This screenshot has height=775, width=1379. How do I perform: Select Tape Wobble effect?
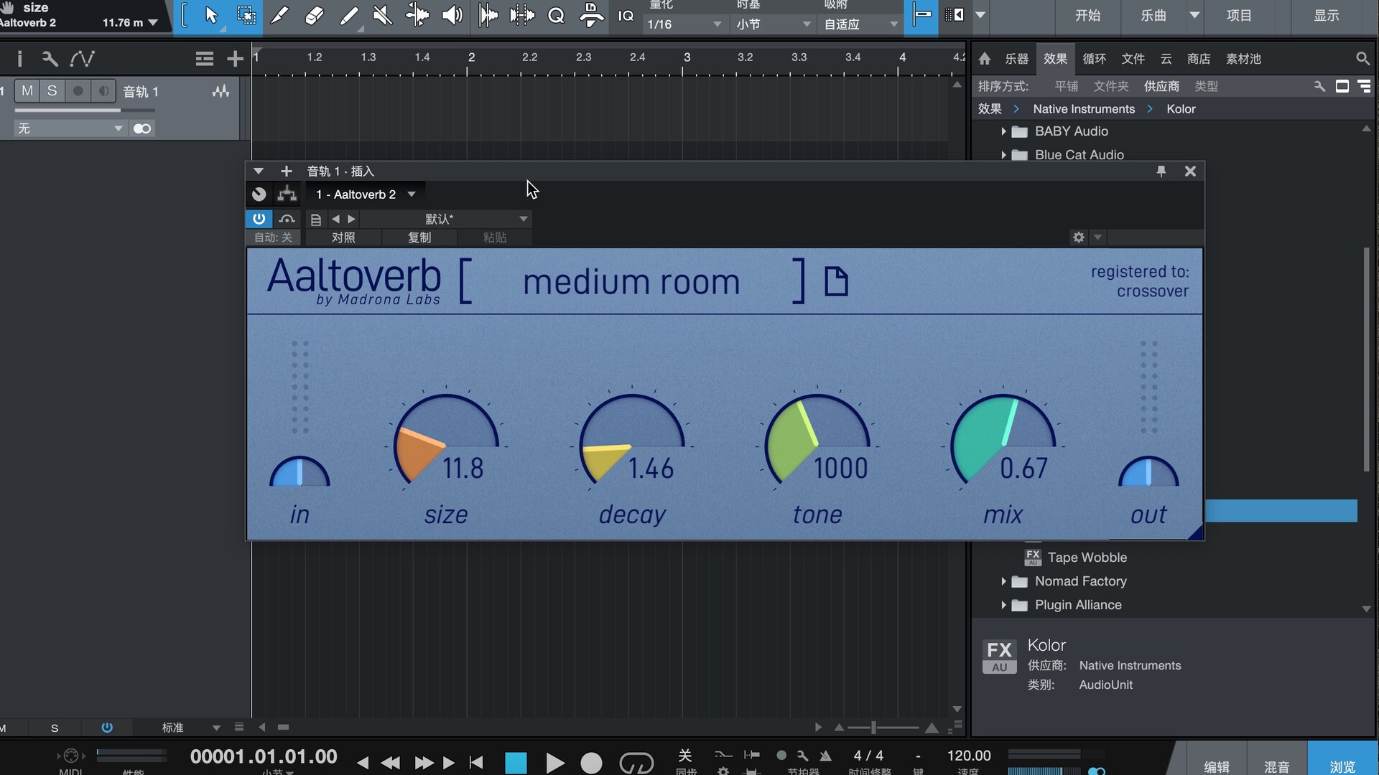[x=1087, y=558]
